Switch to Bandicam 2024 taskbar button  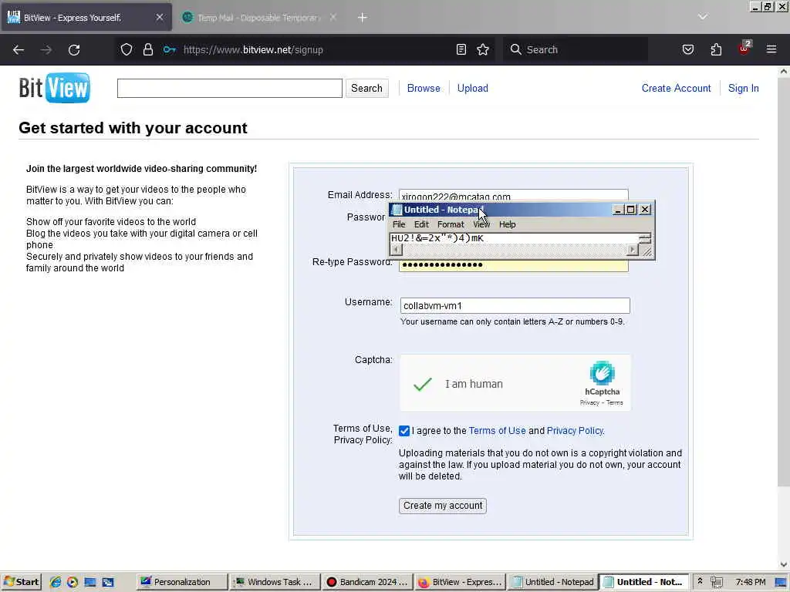coord(367,582)
